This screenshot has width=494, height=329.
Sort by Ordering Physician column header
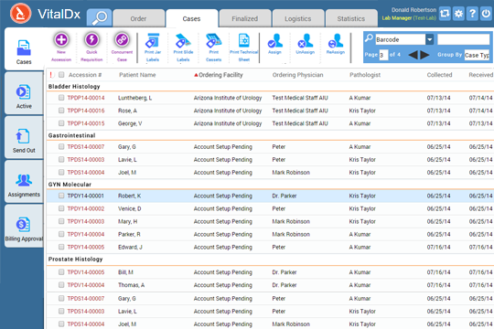[297, 75]
